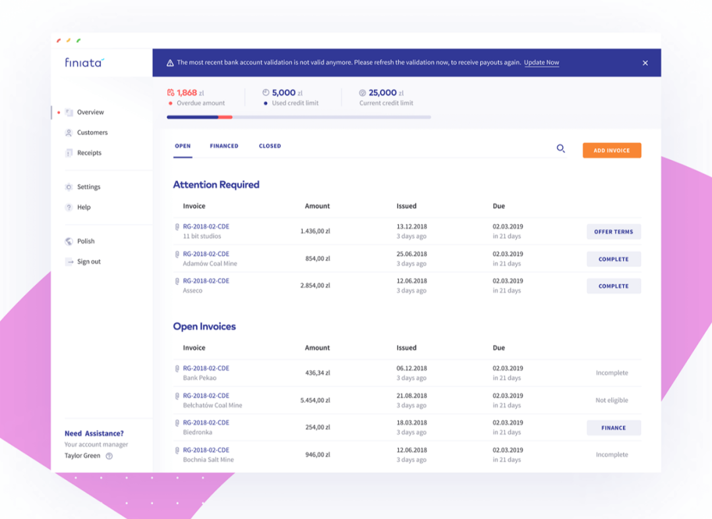Open Receipts in the sidebar
712x519 pixels.
pyautogui.click(x=89, y=153)
